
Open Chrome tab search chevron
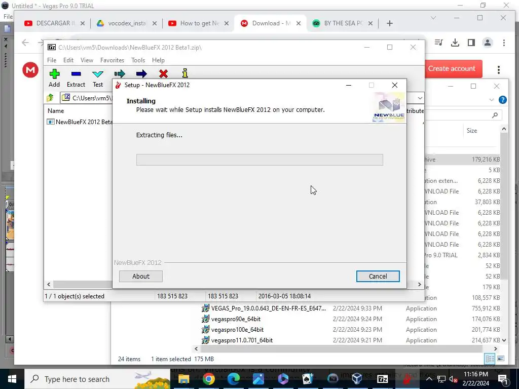(x=433, y=18)
